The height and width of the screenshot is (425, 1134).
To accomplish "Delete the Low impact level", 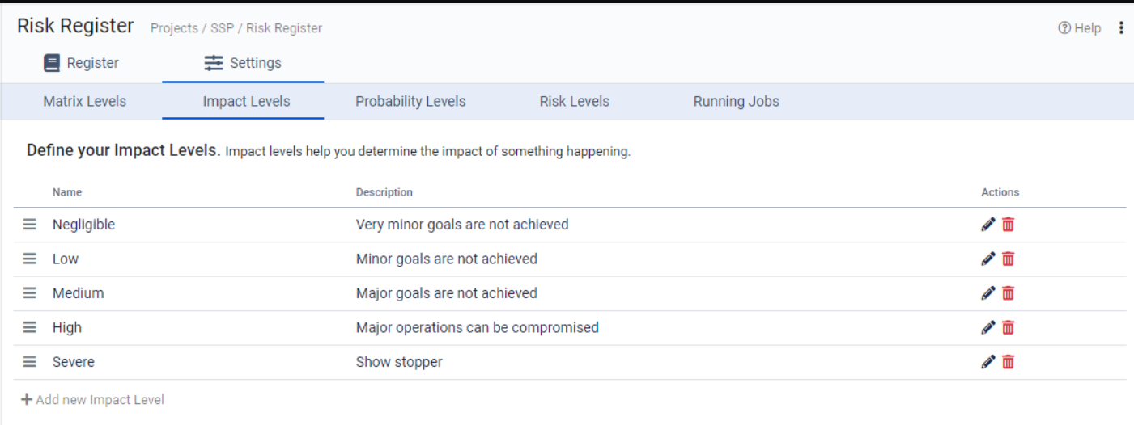I will point(1008,259).
